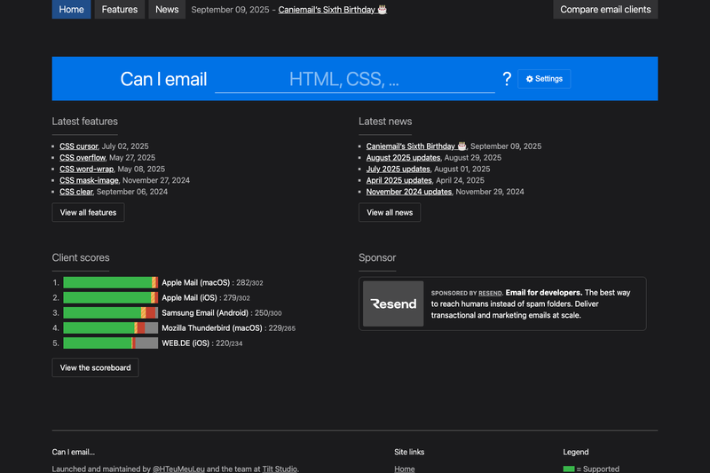Image resolution: width=710 pixels, height=473 pixels.
Task: Click View all news button
Action: tap(390, 212)
